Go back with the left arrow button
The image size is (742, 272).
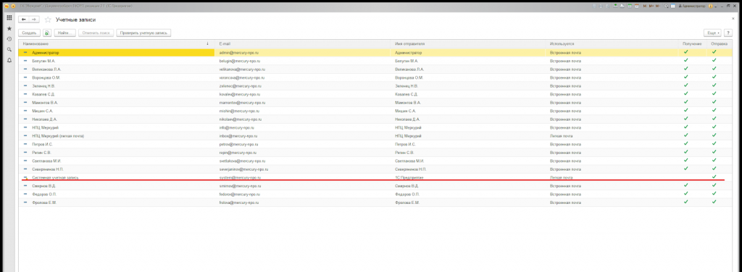24,20
